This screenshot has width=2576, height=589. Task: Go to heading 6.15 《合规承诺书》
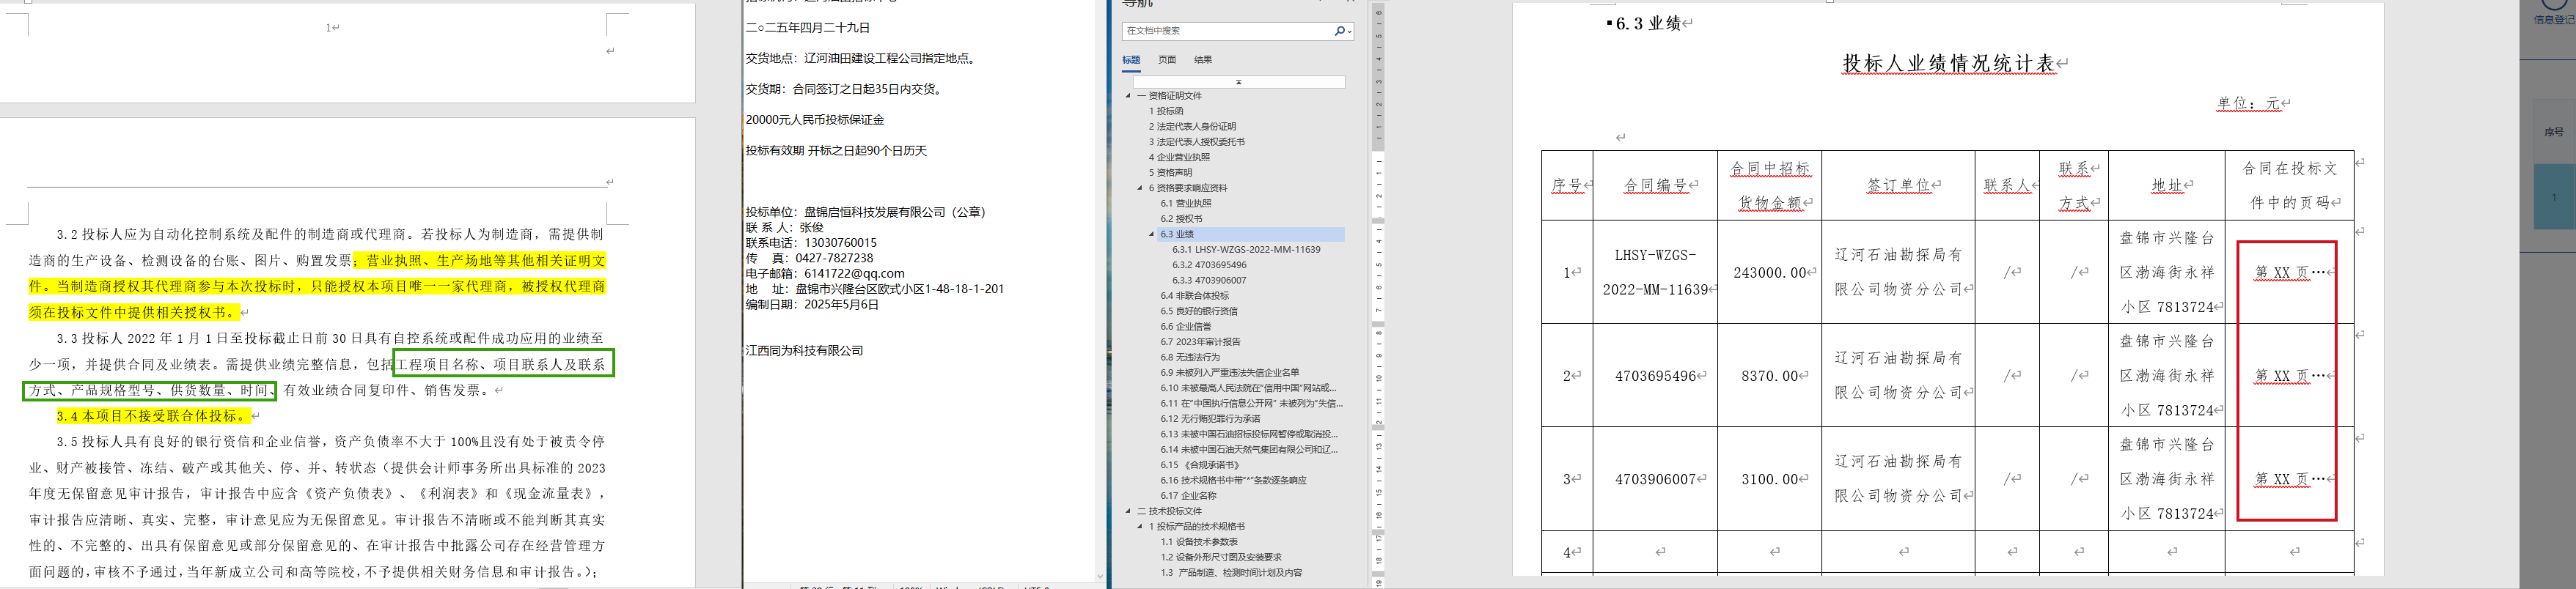[1200, 464]
